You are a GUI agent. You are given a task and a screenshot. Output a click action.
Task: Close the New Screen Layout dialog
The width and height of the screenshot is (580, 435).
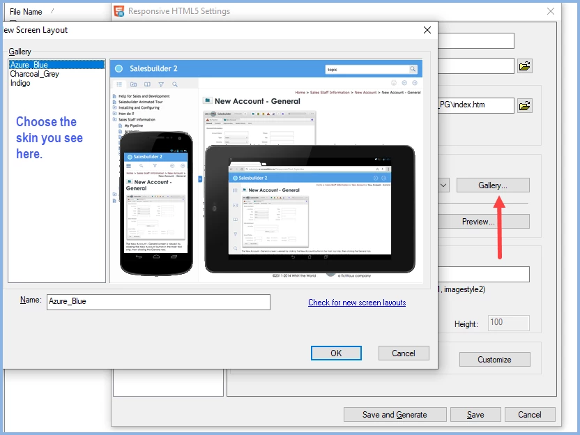(x=427, y=30)
